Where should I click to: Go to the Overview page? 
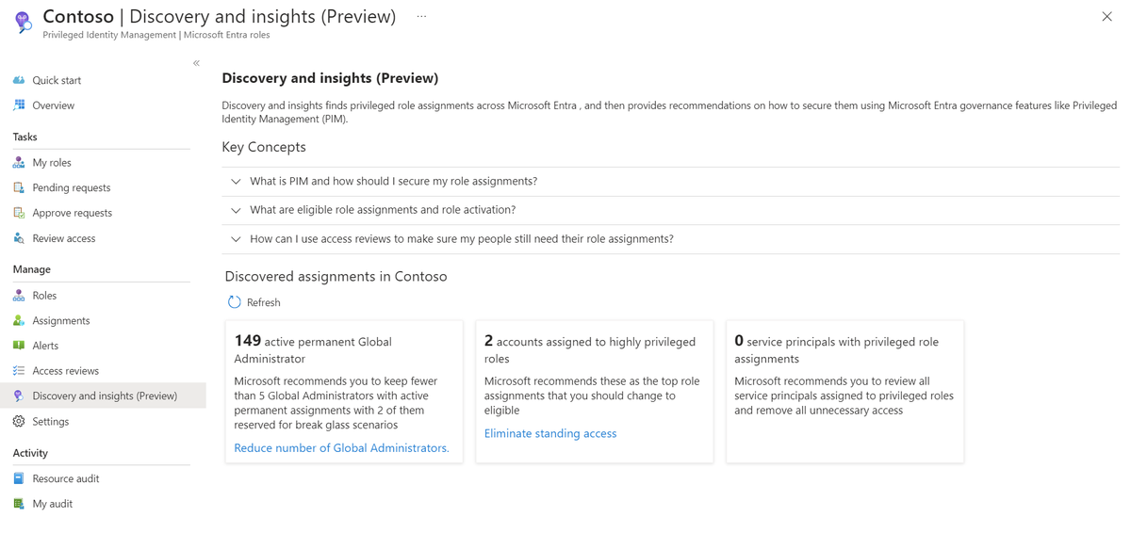tap(53, 105)
